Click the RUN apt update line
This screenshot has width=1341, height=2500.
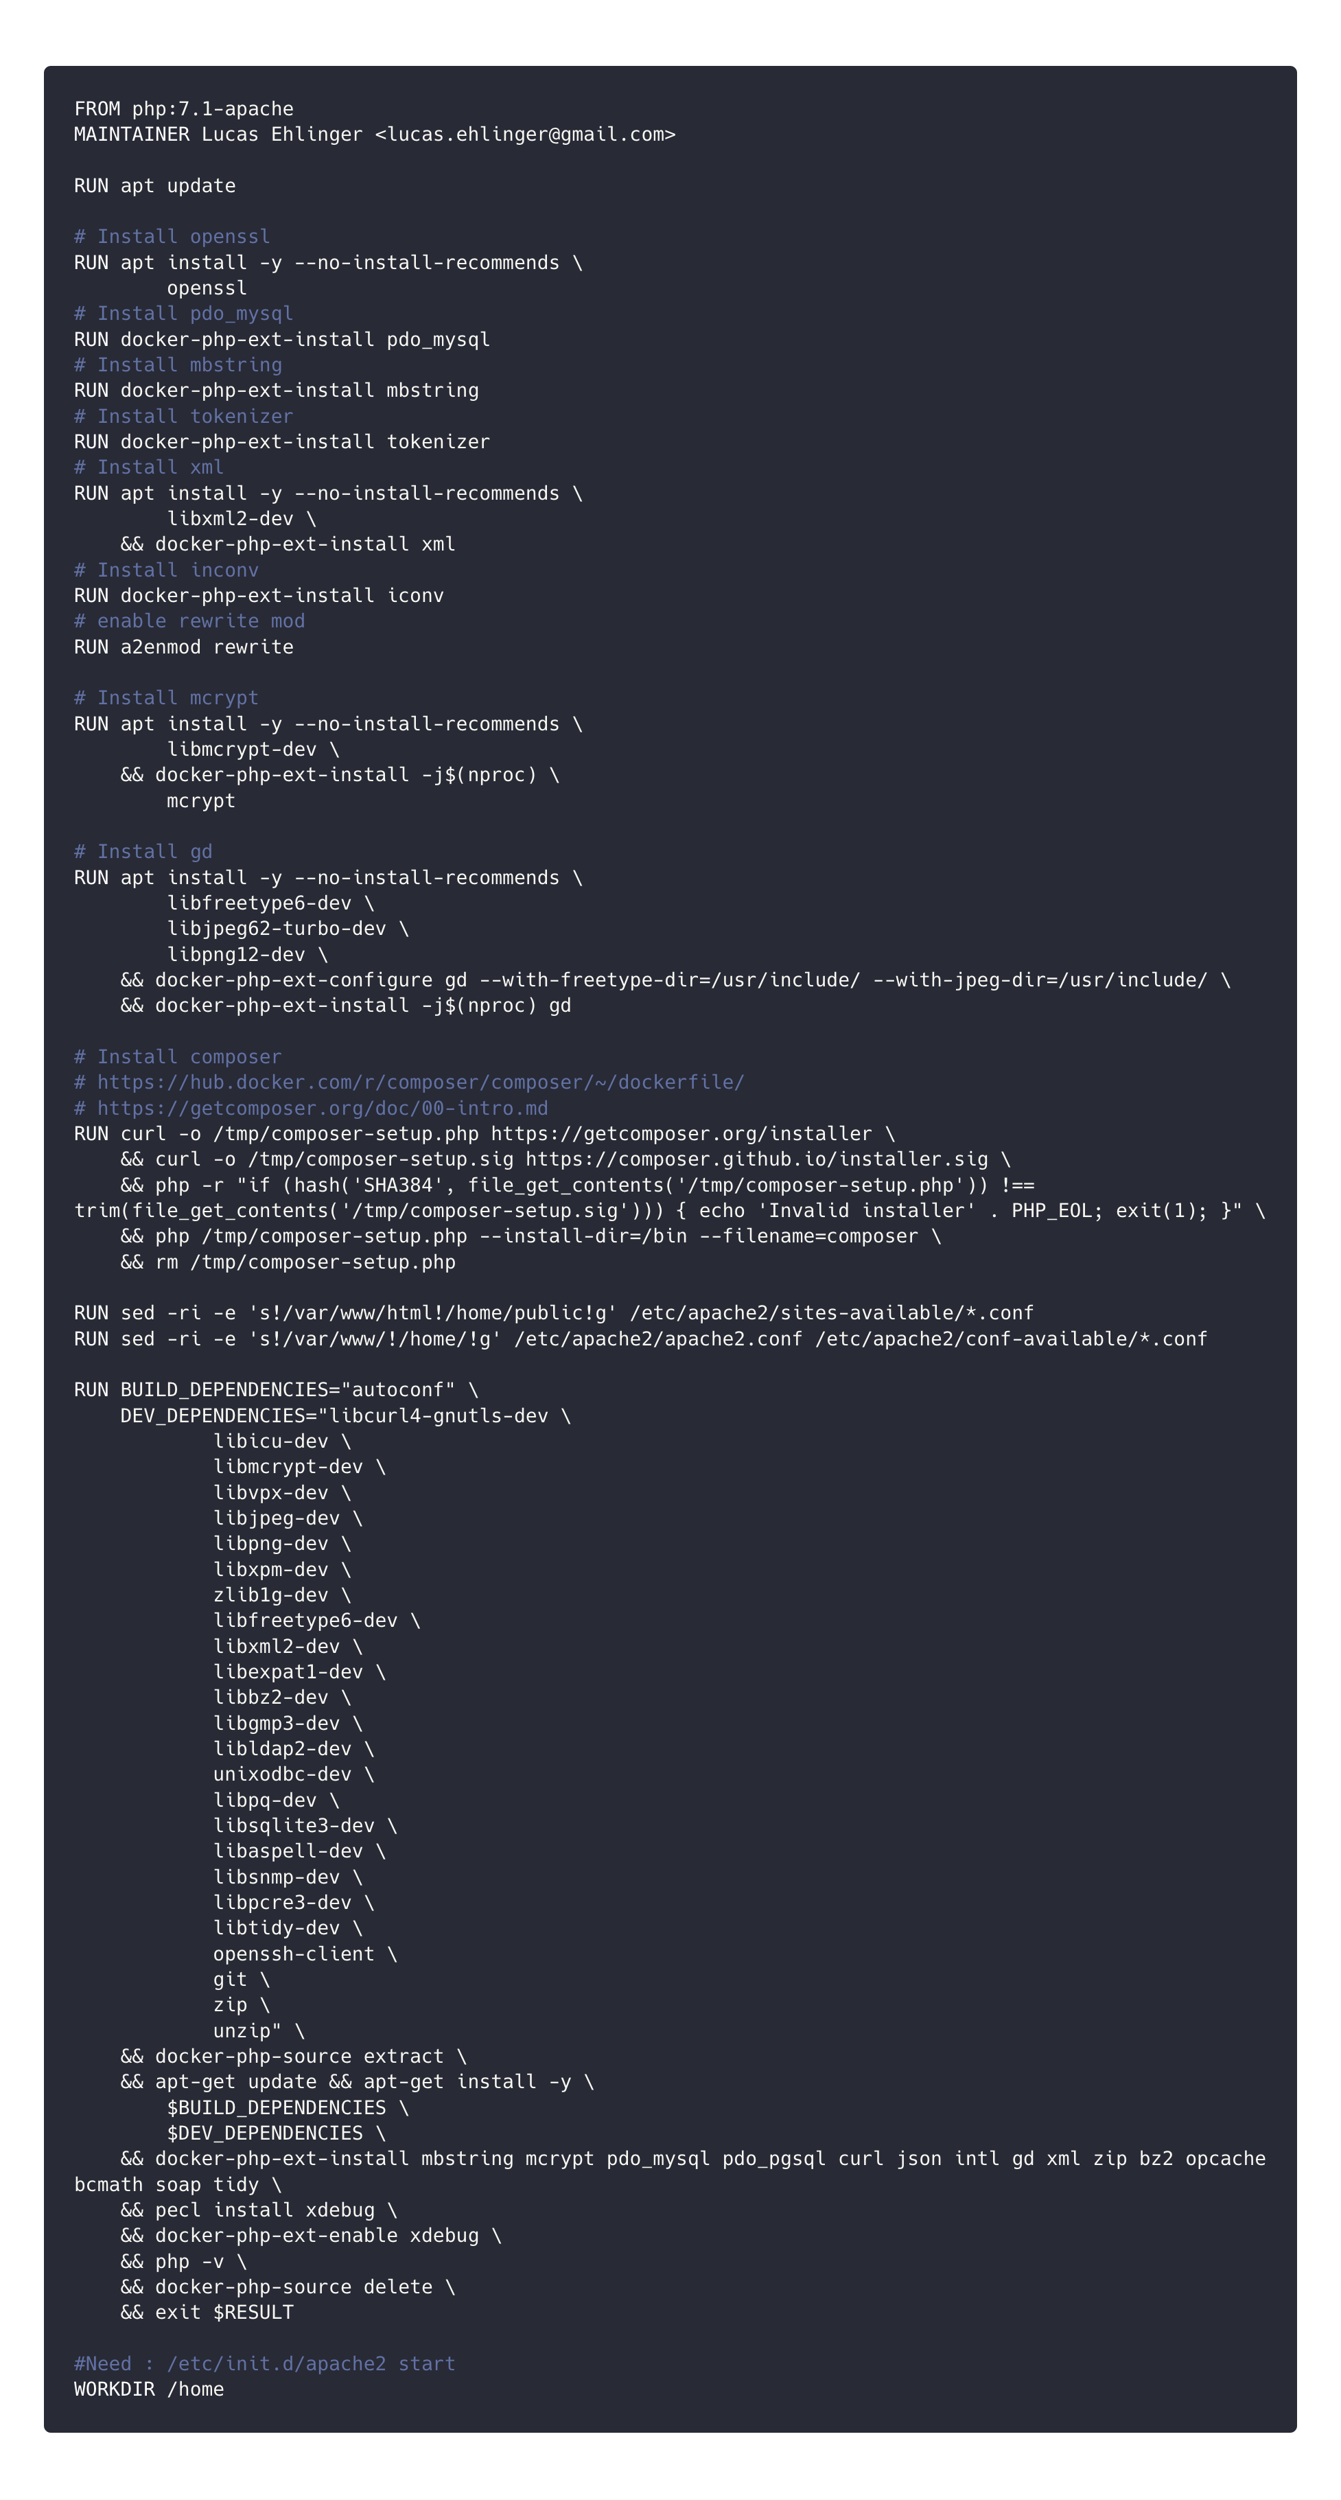pyautogui.click(x=154, y=186)
